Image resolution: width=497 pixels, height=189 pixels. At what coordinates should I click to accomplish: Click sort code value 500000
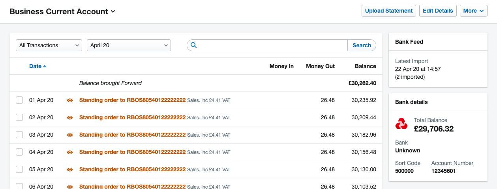coord(405,171)
